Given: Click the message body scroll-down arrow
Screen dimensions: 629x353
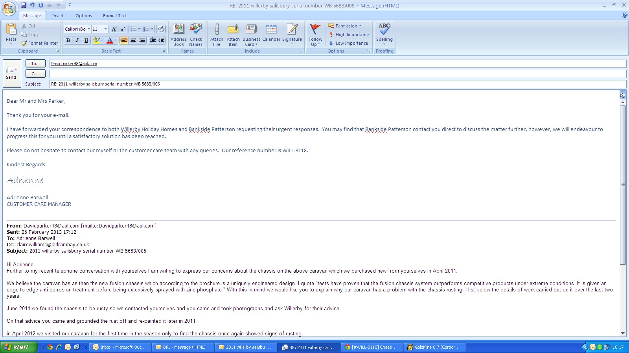Looking at the screenshot, I should pyautogui.click(x=623, y=333).
